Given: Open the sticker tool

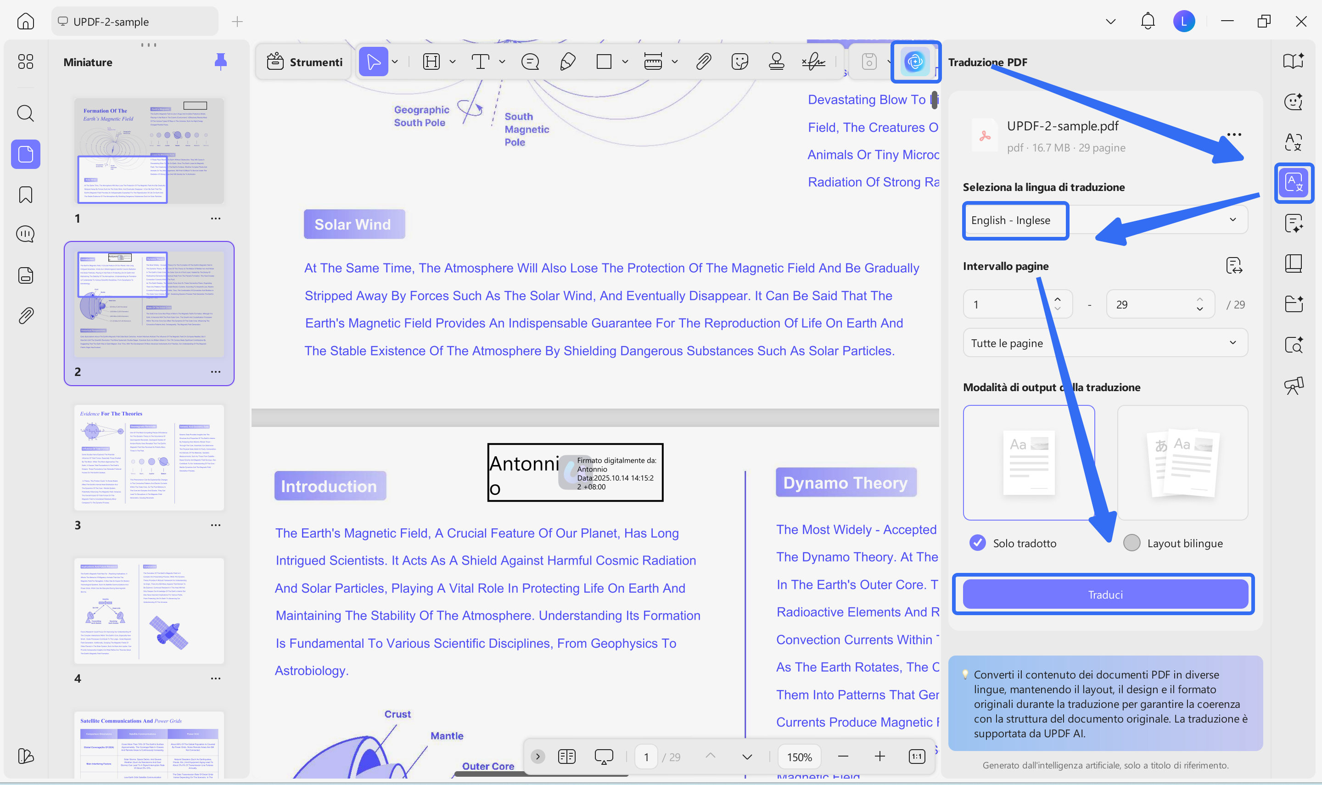Looking at the screenshot, I should (x=740, y=62).
